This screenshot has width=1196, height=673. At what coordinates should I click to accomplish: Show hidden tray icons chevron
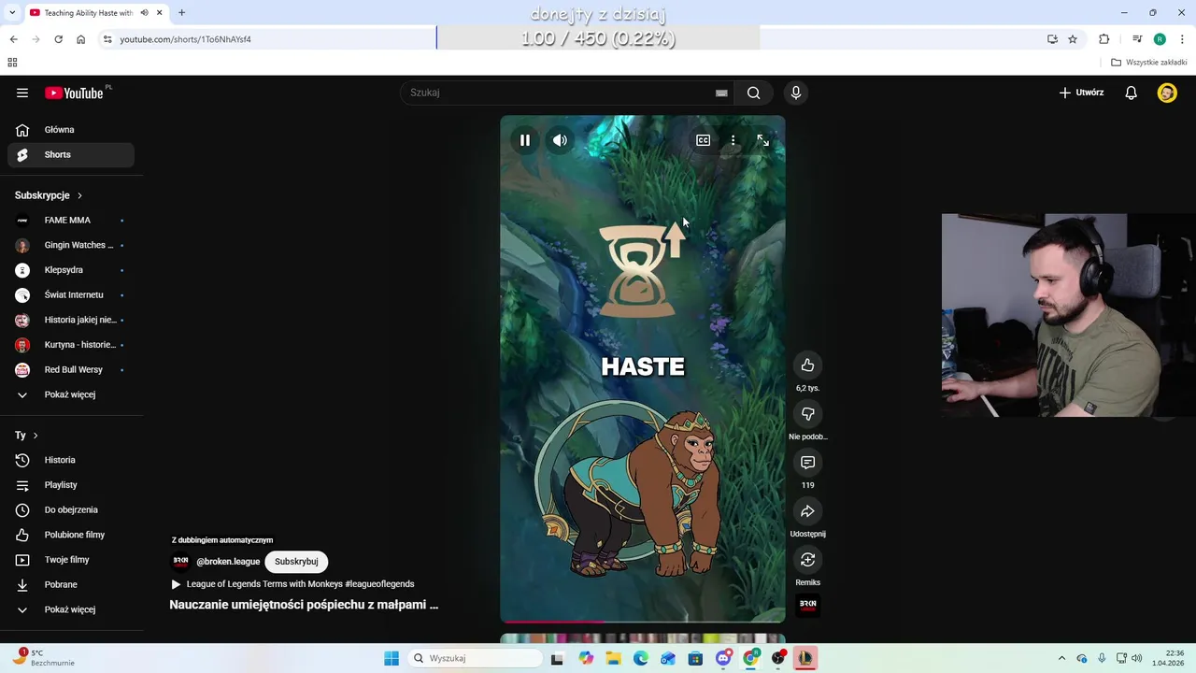(x=1061, y=658)
